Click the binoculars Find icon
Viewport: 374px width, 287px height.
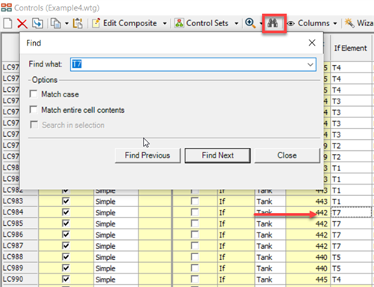pyautogui.click(x=273, y=23)
